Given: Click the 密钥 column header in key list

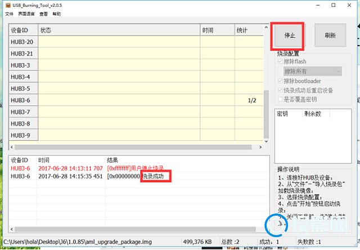Looking at the screenshot, I should point(282,113).
